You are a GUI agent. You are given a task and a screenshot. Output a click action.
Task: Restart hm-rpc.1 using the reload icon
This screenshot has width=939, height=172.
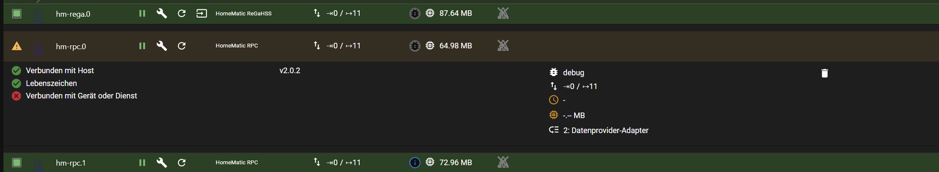(x=182, y=163)
